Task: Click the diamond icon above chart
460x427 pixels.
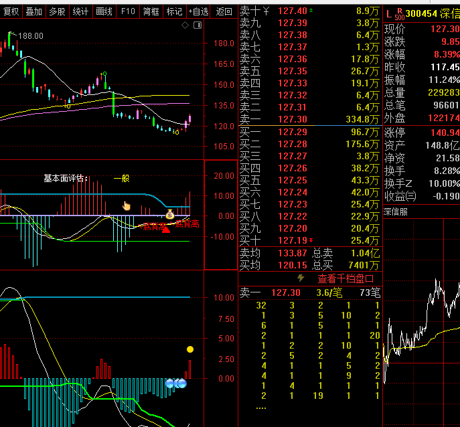Action: (185, 25)
